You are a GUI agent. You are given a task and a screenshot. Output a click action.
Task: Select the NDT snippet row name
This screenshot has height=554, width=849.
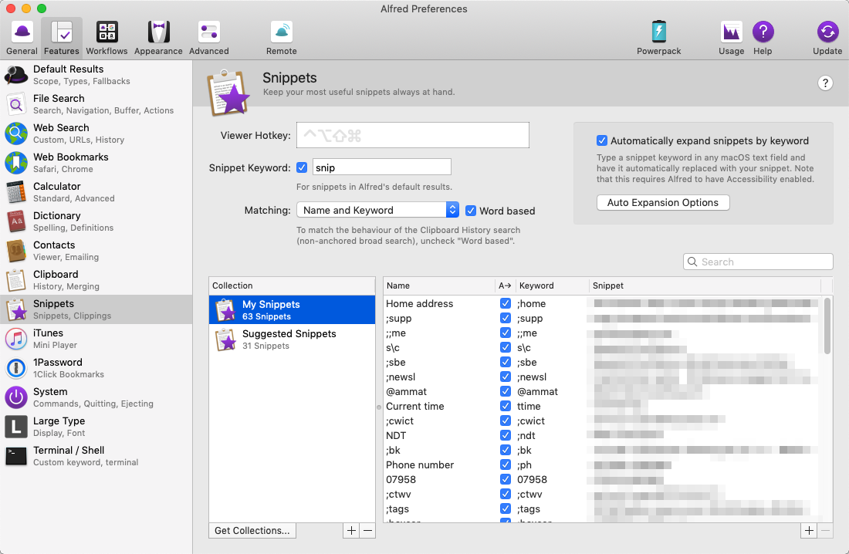396,435
